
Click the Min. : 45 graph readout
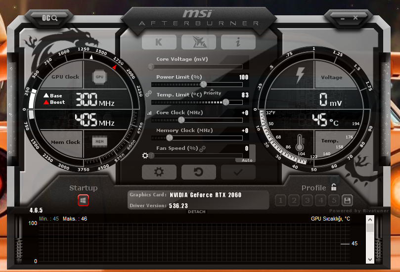(49, 219)
